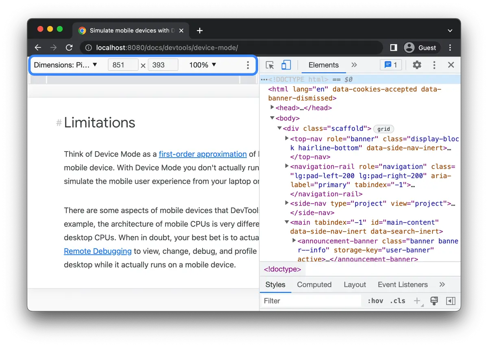Click the height field showing 393

pos(163,65)
